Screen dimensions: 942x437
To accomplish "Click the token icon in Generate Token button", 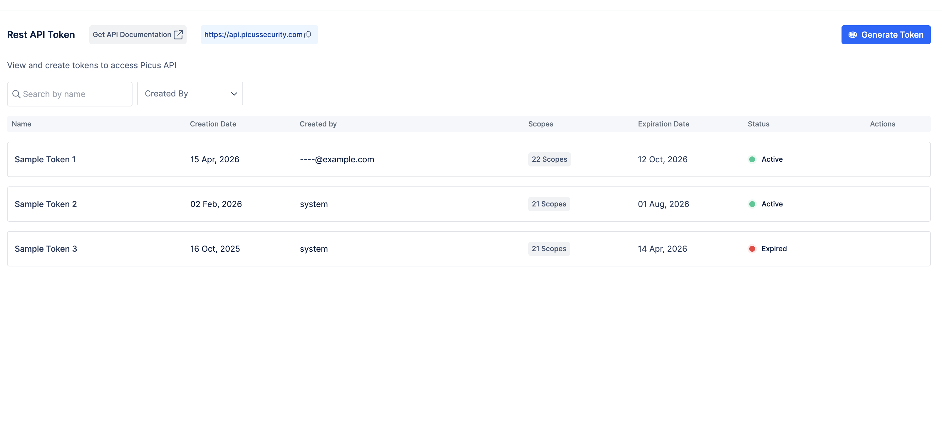I will pos(852,35).
